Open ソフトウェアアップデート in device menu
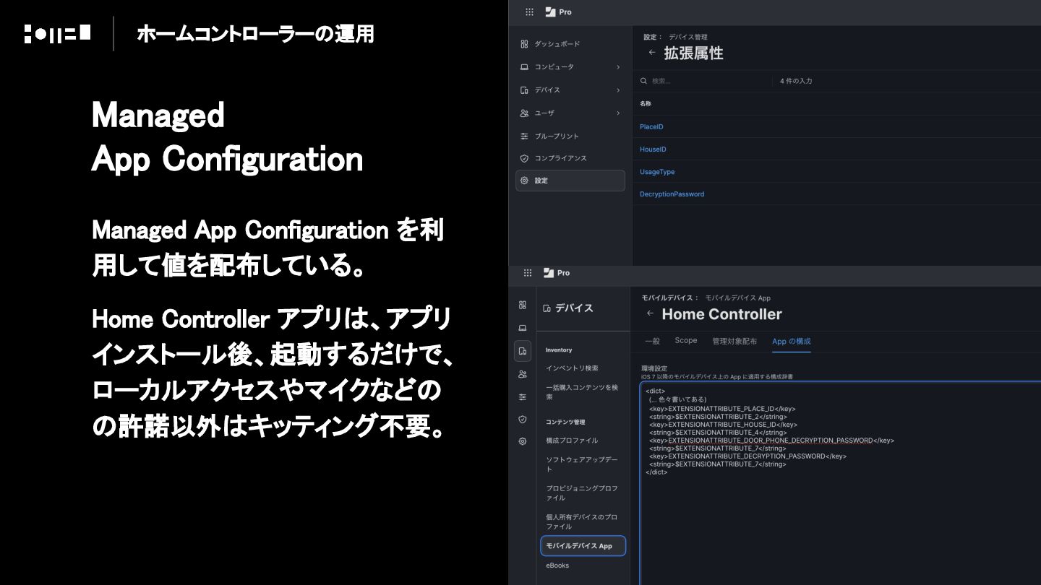 click(582, 464)
